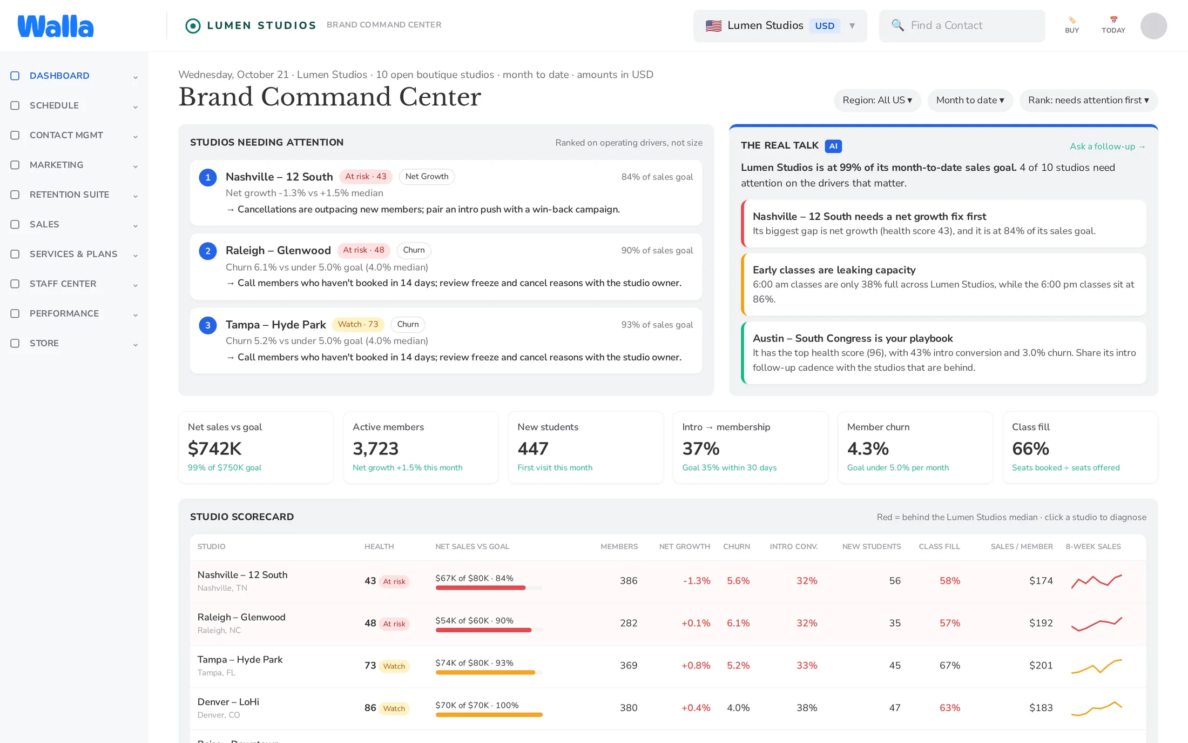1188x743 pixels.
Task: Expand the Performance chevron
Action: [136, 314]
